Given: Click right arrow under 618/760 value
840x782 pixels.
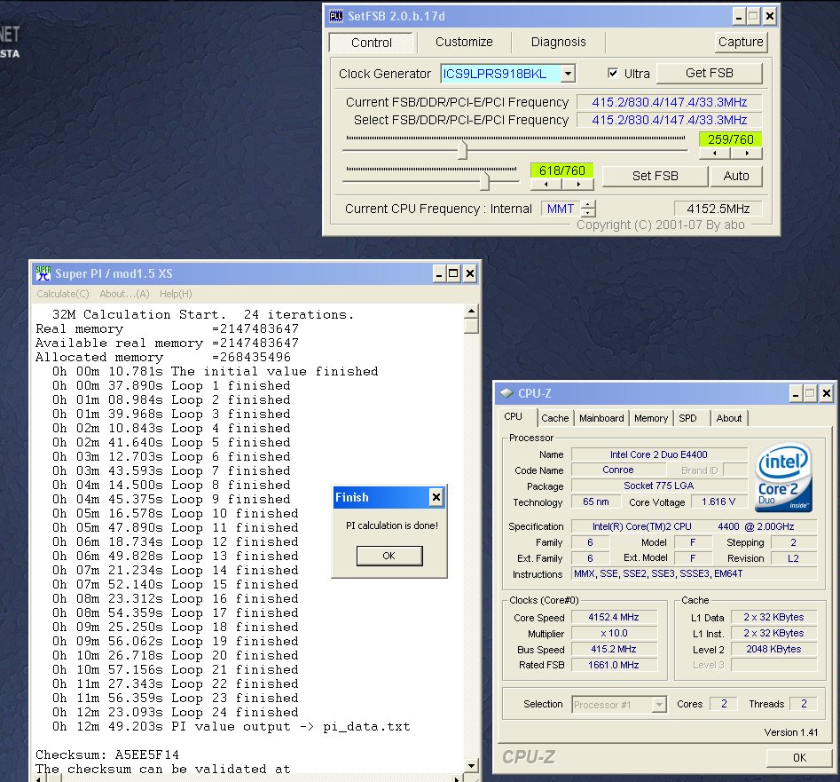Looking at the screenshot, I should [577, 185].
